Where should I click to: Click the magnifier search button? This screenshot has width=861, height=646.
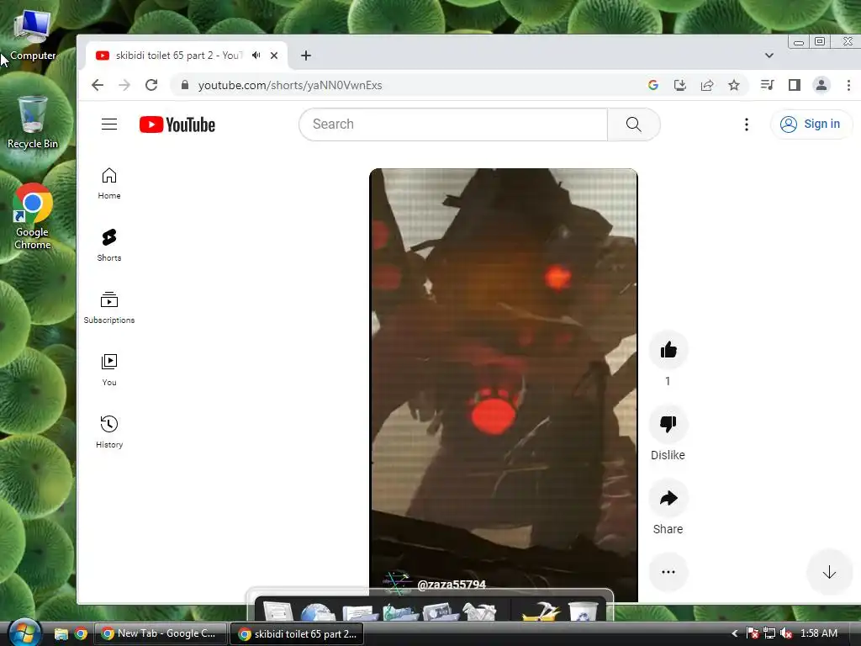click(634, 124)
